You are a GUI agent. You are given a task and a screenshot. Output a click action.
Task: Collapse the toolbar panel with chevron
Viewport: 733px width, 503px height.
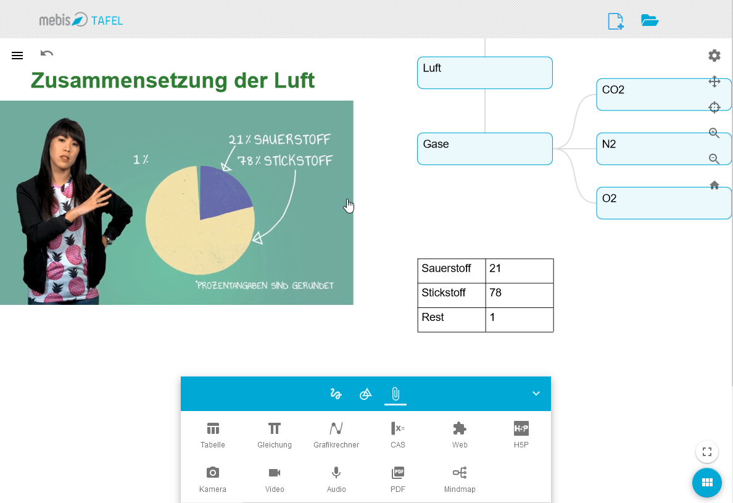[536, 394]
